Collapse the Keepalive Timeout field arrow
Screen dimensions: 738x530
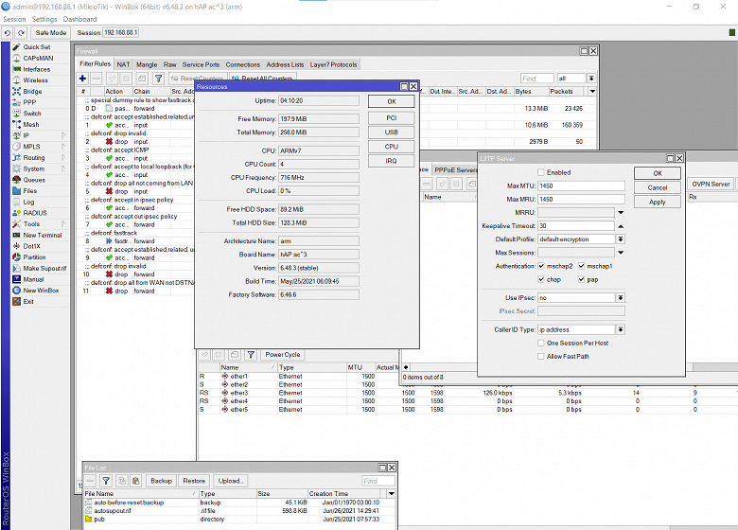click(621, 226)
